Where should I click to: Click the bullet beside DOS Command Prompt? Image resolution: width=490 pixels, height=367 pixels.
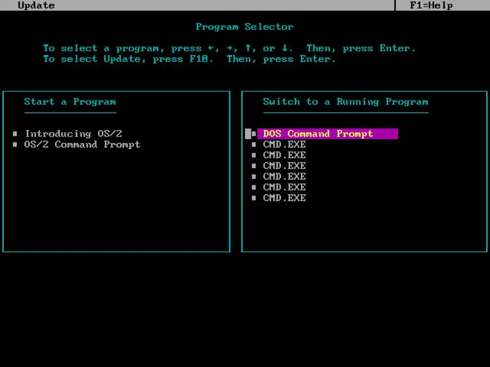click(x=254, y=134)
